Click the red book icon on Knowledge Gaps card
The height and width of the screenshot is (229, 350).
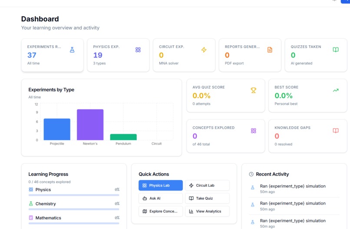[336, 131]
